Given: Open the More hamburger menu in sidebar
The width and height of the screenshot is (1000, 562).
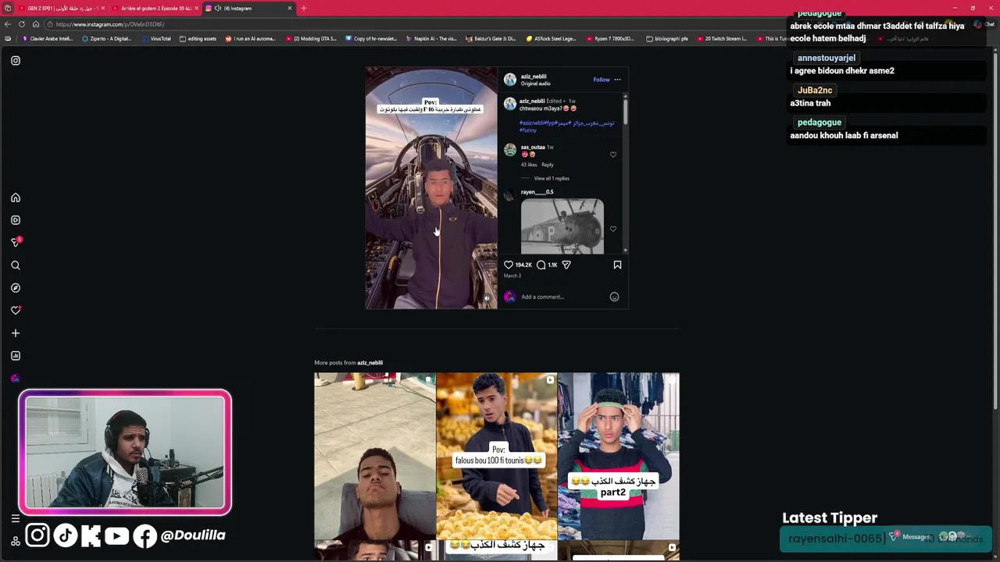Looking at the screenshot, I should (x=15, y=518).
